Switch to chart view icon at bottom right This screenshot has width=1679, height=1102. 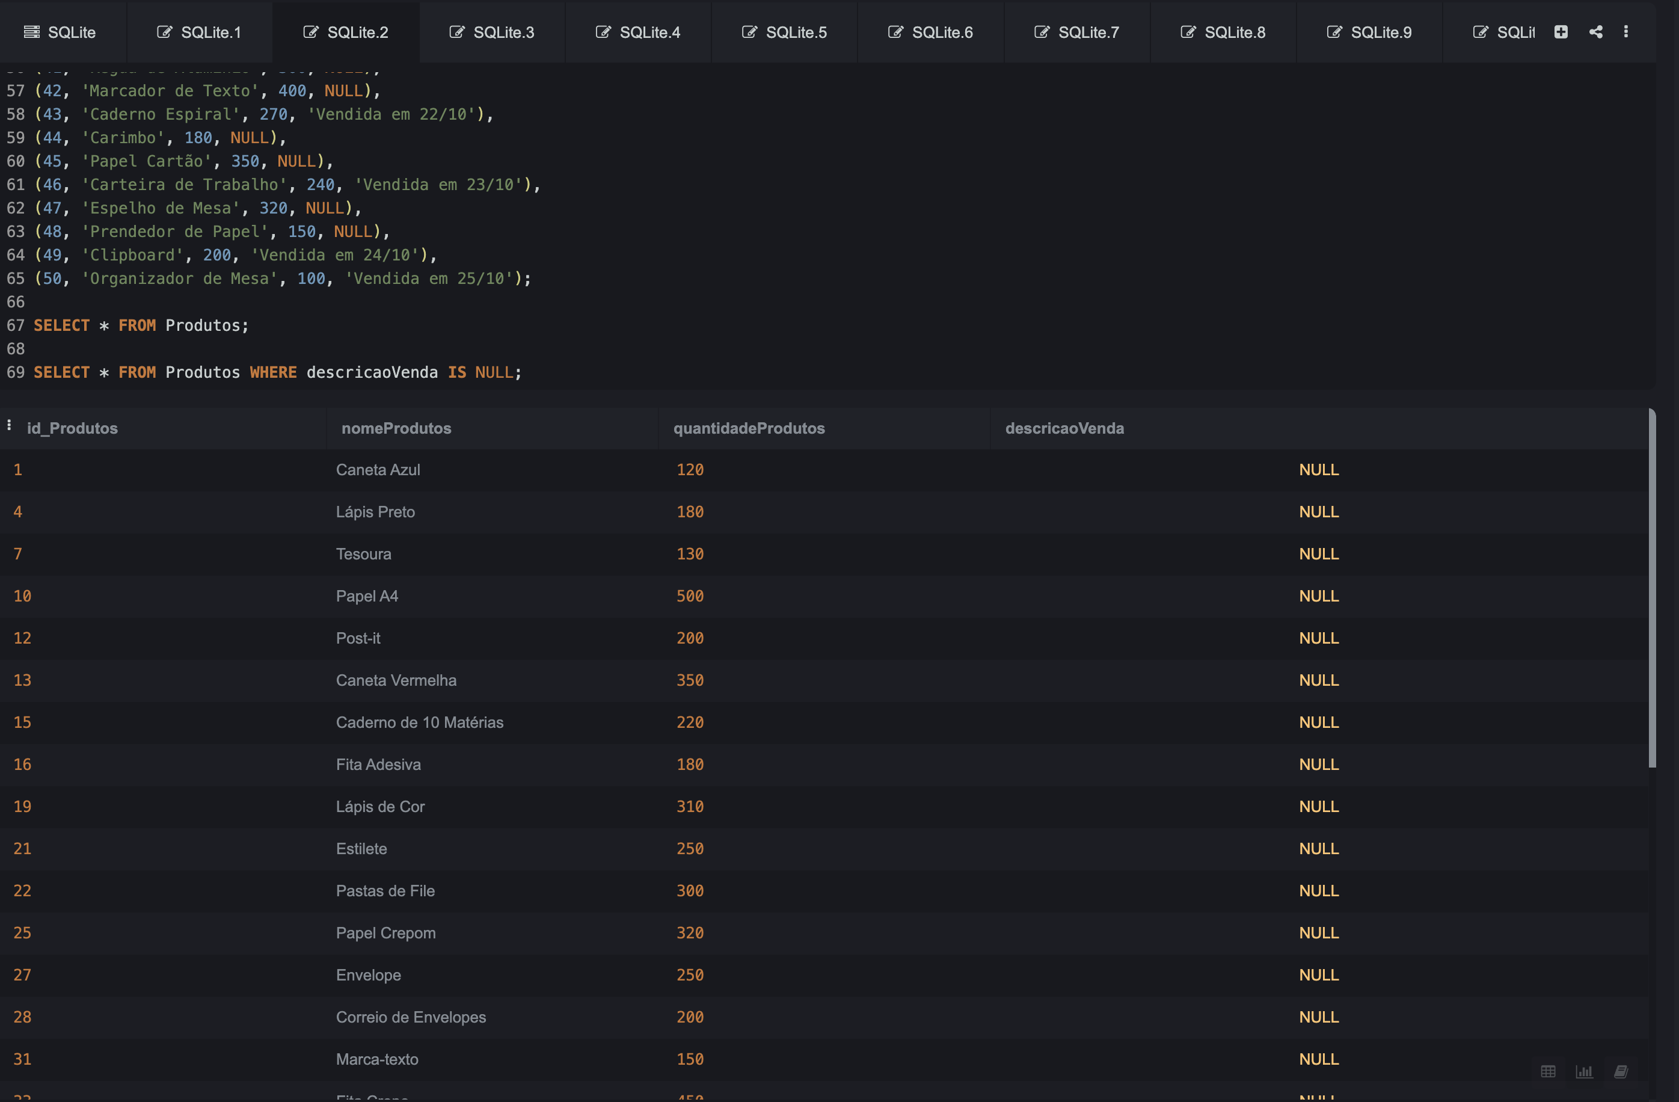[x=1584, y=1072]
